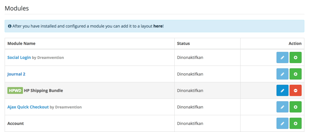Click the edit pencil for Social Login
This screenshot has height=132, width=309.
click(282, 58)
